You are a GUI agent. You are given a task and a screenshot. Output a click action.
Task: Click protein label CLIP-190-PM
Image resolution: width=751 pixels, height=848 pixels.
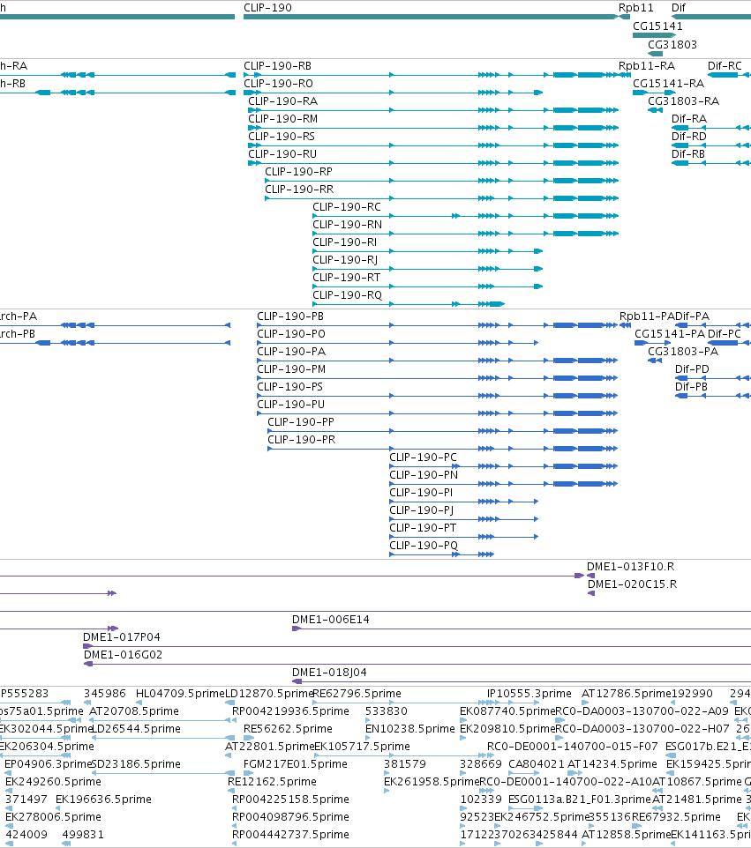290,368
